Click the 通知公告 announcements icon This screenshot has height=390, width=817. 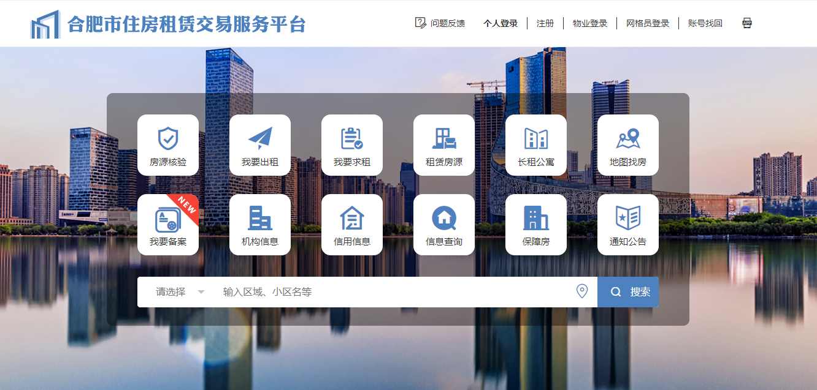pyautogui.click(x=628, y=225)
